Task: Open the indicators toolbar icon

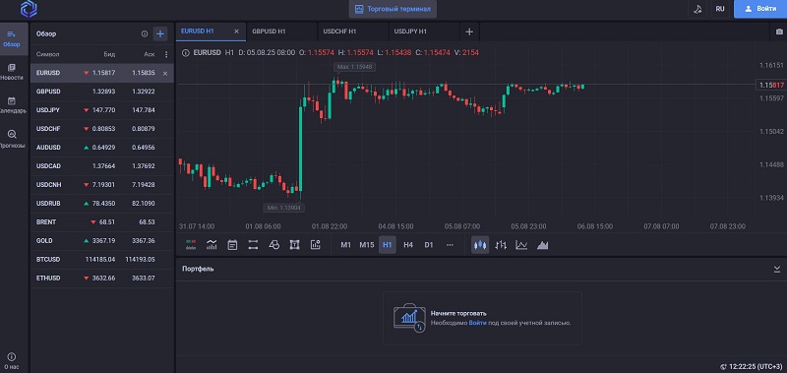Action: (x=212, y=245)
